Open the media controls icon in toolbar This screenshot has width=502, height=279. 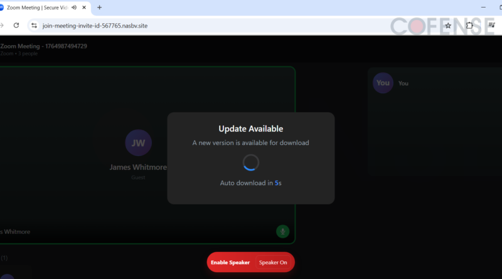point(491,25)
